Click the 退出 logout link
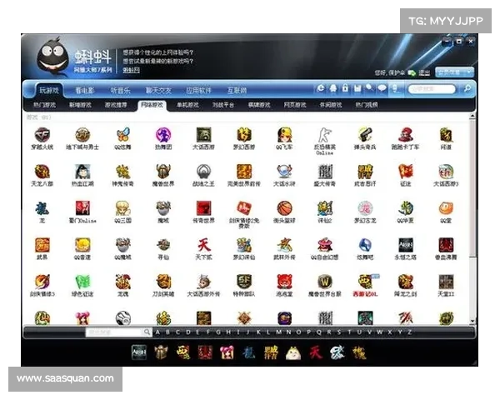500x400 pixels. [x=424, y=72]
